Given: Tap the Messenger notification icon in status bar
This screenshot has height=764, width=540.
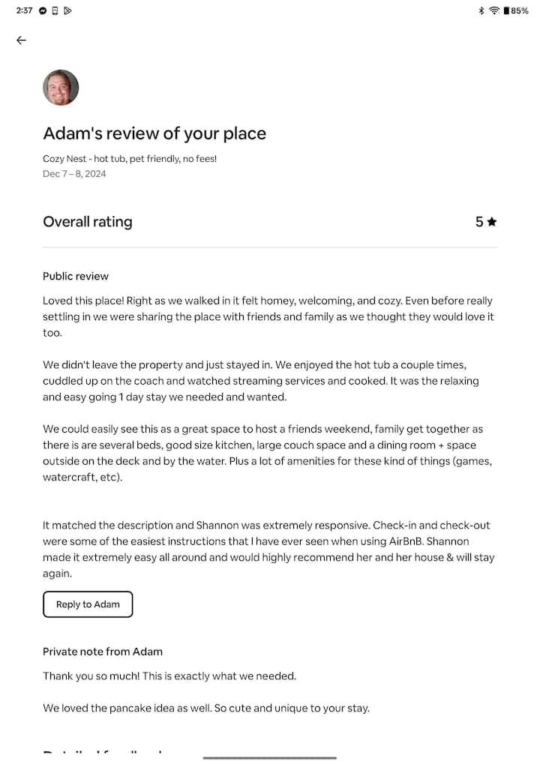Looking at the screenshot, I should tap(43, 10).
